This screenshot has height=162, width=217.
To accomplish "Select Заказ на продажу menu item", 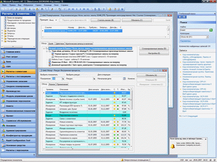I will (15, 18).
